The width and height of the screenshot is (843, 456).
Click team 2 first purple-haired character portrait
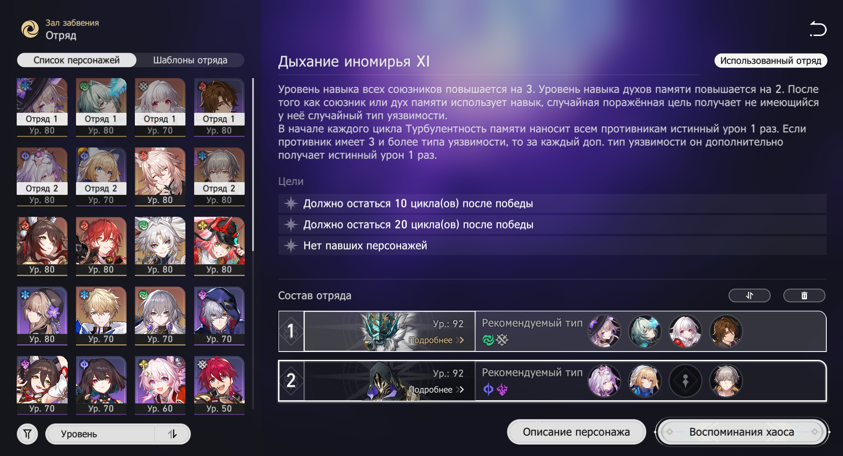coord(604,381)
